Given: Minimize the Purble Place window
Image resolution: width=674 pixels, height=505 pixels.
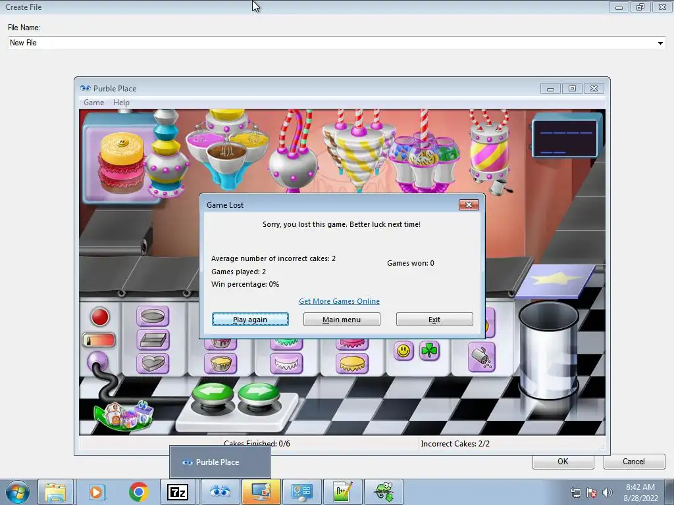Looking at the screenshot, I should click(550, 89).
